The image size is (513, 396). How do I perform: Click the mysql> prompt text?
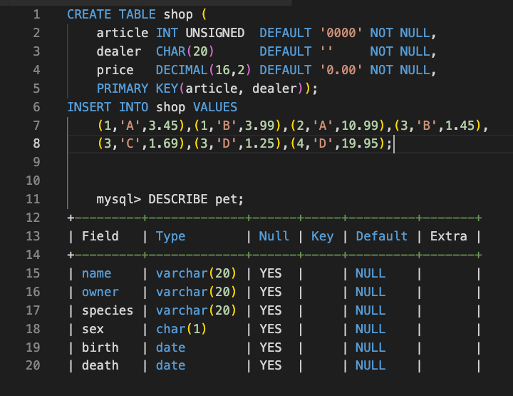coord(119,200)
